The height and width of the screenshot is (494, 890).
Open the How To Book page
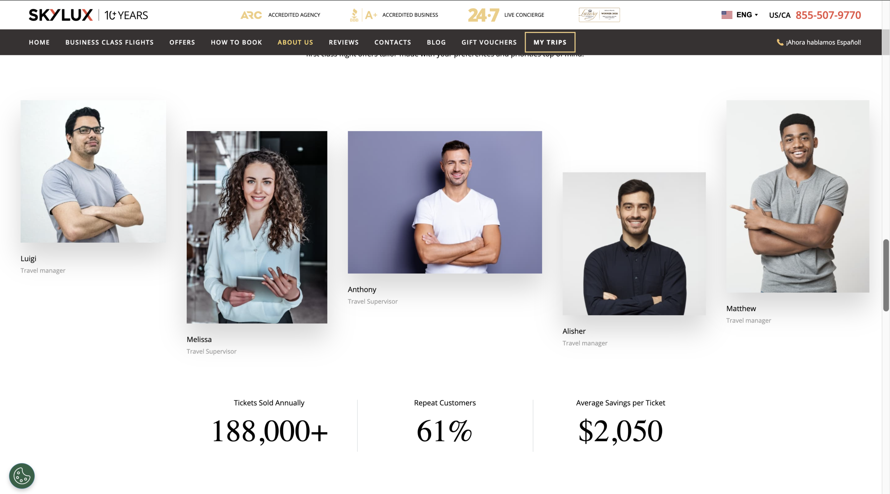pos(236,42)
